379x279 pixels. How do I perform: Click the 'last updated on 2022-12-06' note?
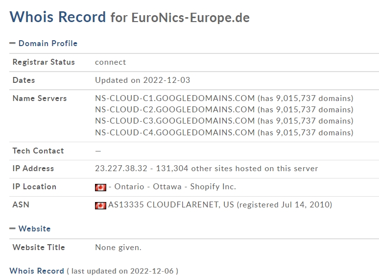coord(122,271)
